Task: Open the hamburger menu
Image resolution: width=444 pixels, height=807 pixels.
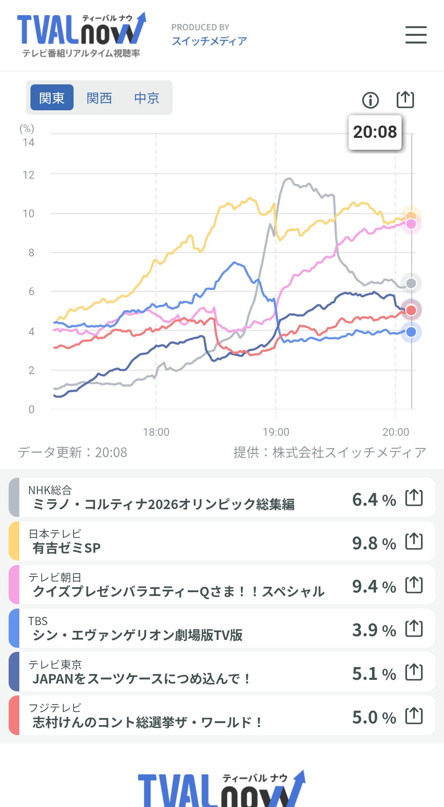Action: click(416, 35)
